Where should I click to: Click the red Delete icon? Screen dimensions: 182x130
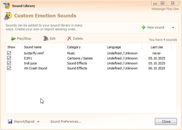(69, 38)
